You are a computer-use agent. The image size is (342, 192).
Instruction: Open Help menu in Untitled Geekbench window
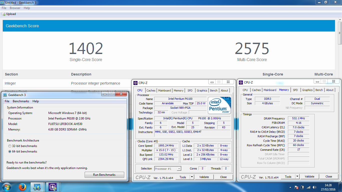point(27,8)
